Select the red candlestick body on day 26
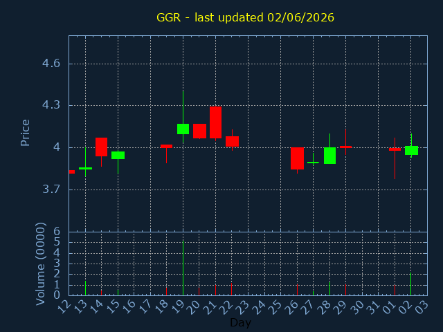This screenshot has width=443, height=332. pyautogui.click(x=297, y=158)
